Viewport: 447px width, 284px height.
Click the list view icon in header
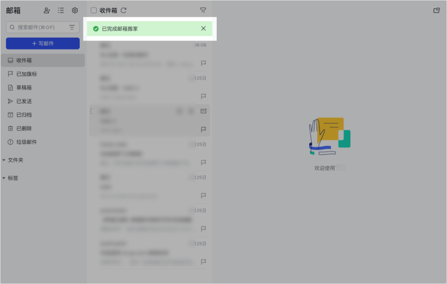click(x=61, y=11)
